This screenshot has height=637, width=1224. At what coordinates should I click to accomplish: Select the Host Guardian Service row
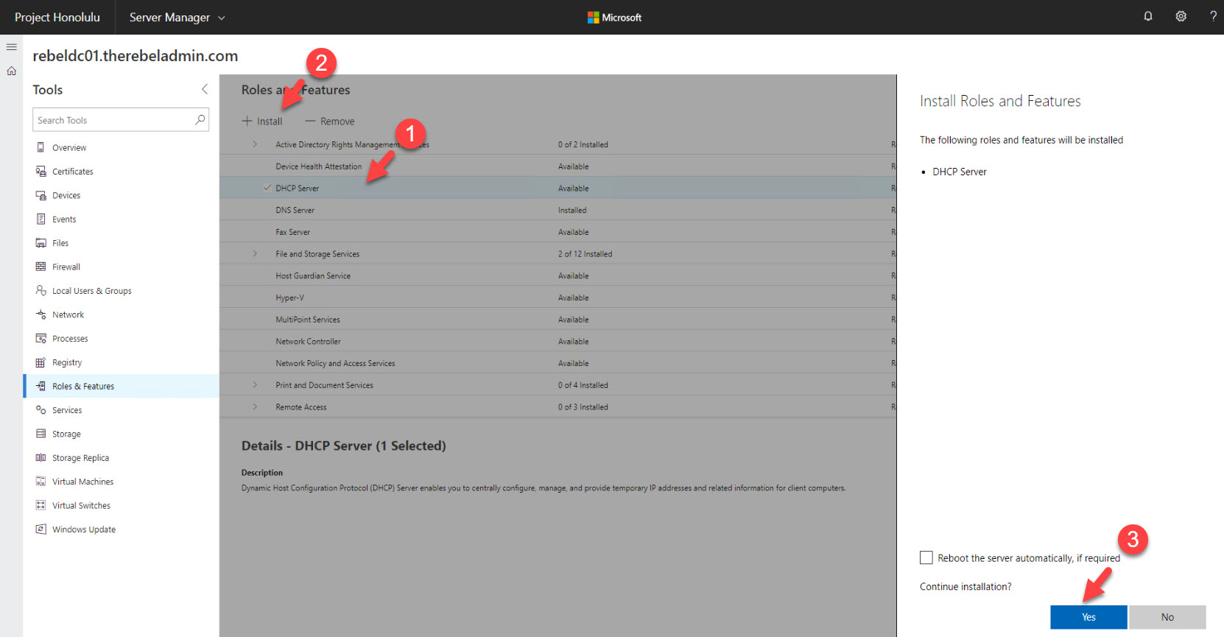pyautogui.click(x=558, y=275)
